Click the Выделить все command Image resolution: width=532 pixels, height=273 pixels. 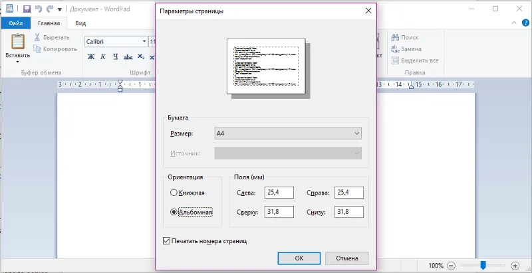coord(414,60)
